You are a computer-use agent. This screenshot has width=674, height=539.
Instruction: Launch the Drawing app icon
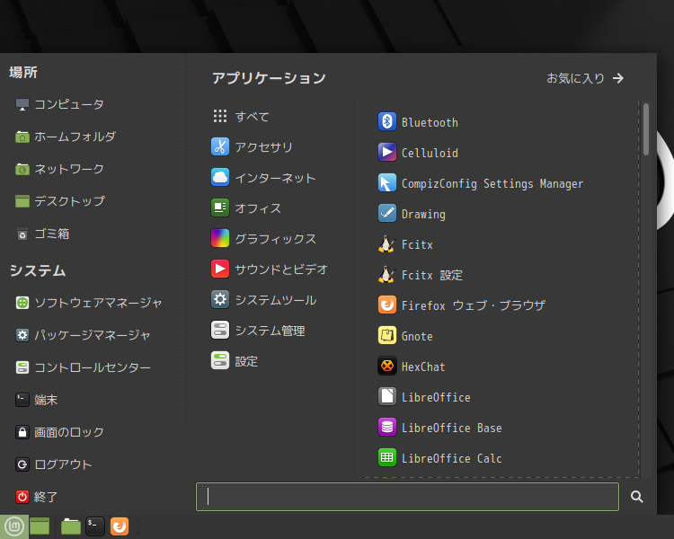click(386, 213)
